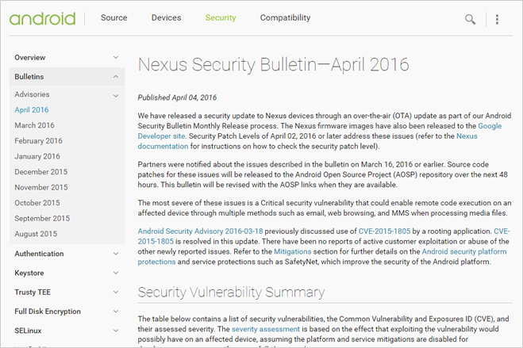
Task: Click the SELinux sidebar heading
Action: pos(28,331)
